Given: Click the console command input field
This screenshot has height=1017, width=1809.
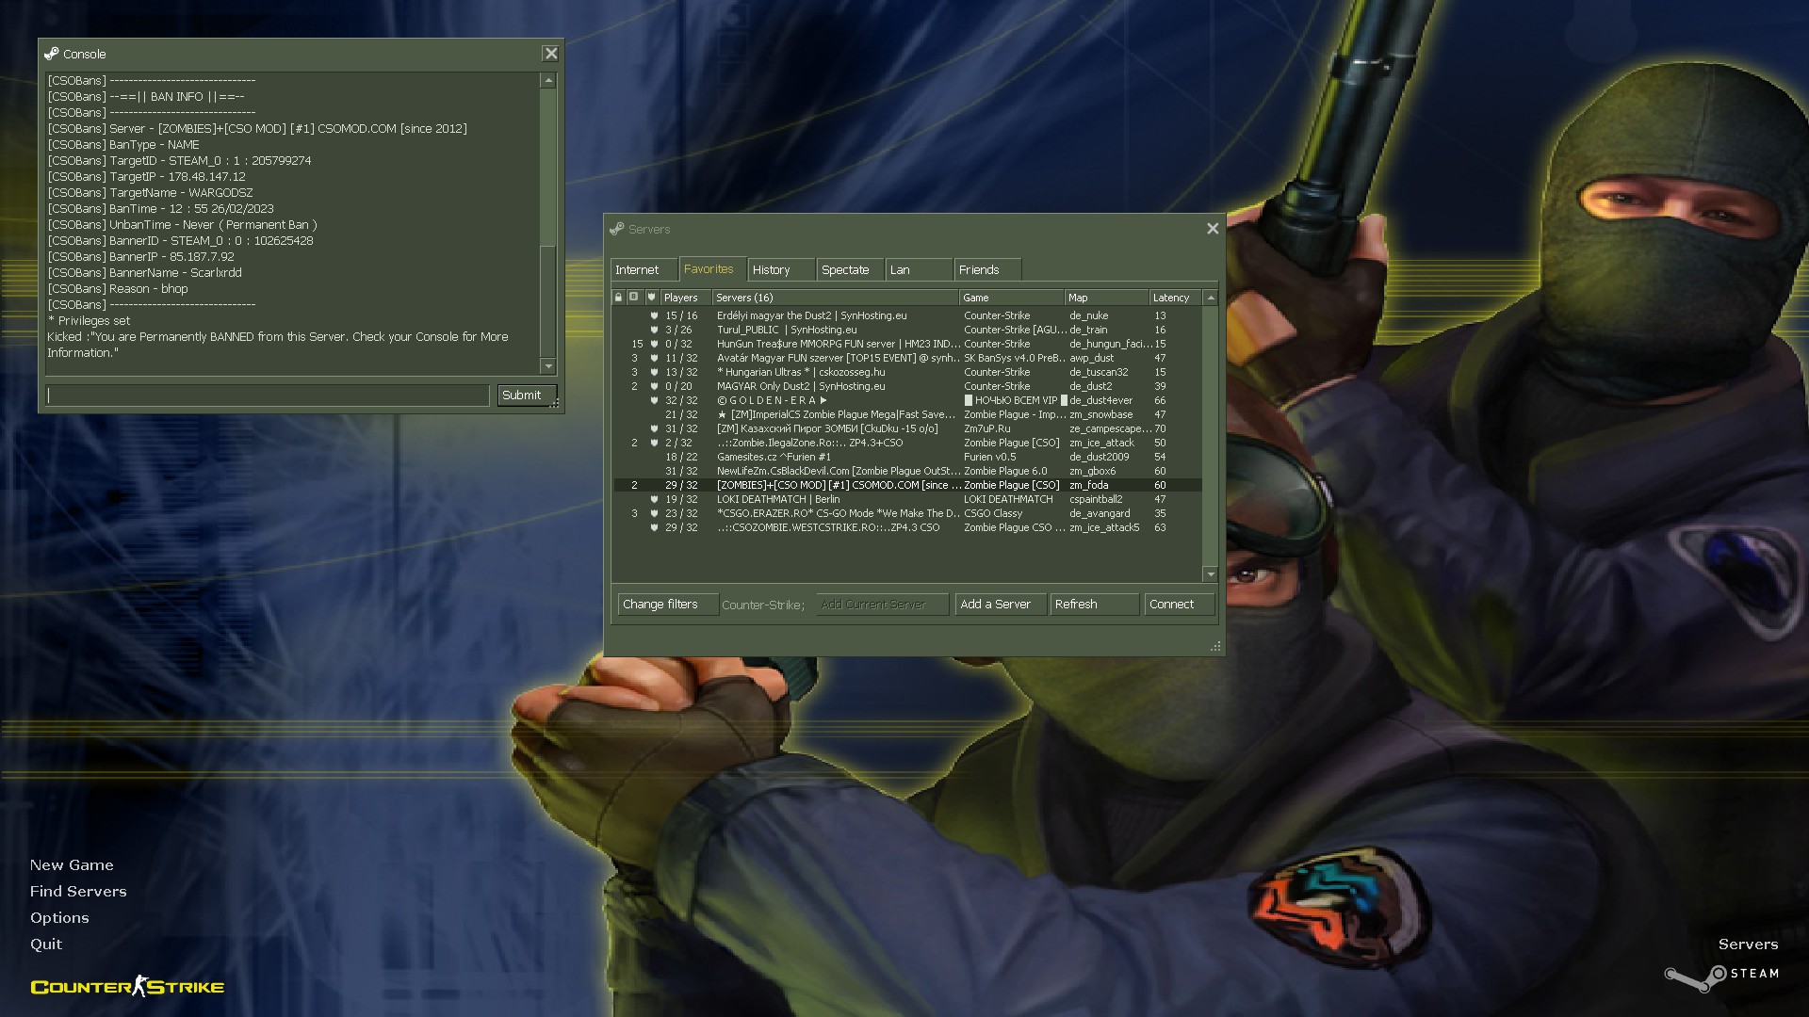Looking at the screenshot, I should pos(268,395).
